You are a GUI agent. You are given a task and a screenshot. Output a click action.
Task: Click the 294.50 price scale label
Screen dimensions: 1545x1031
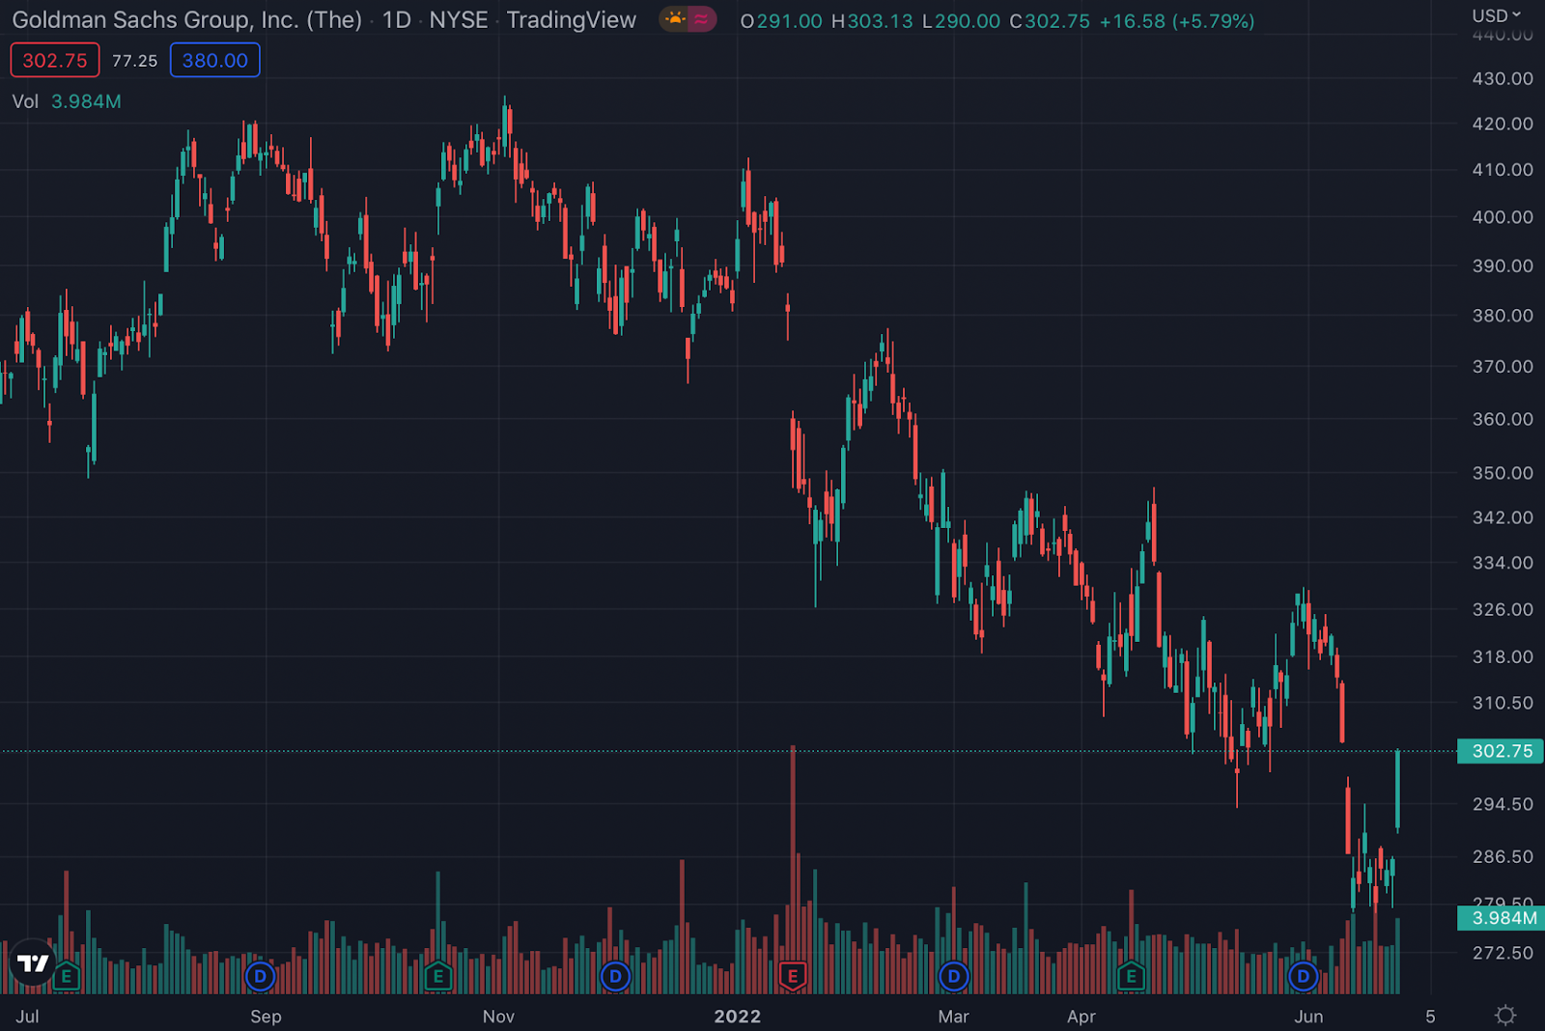tap(1503, 804)
